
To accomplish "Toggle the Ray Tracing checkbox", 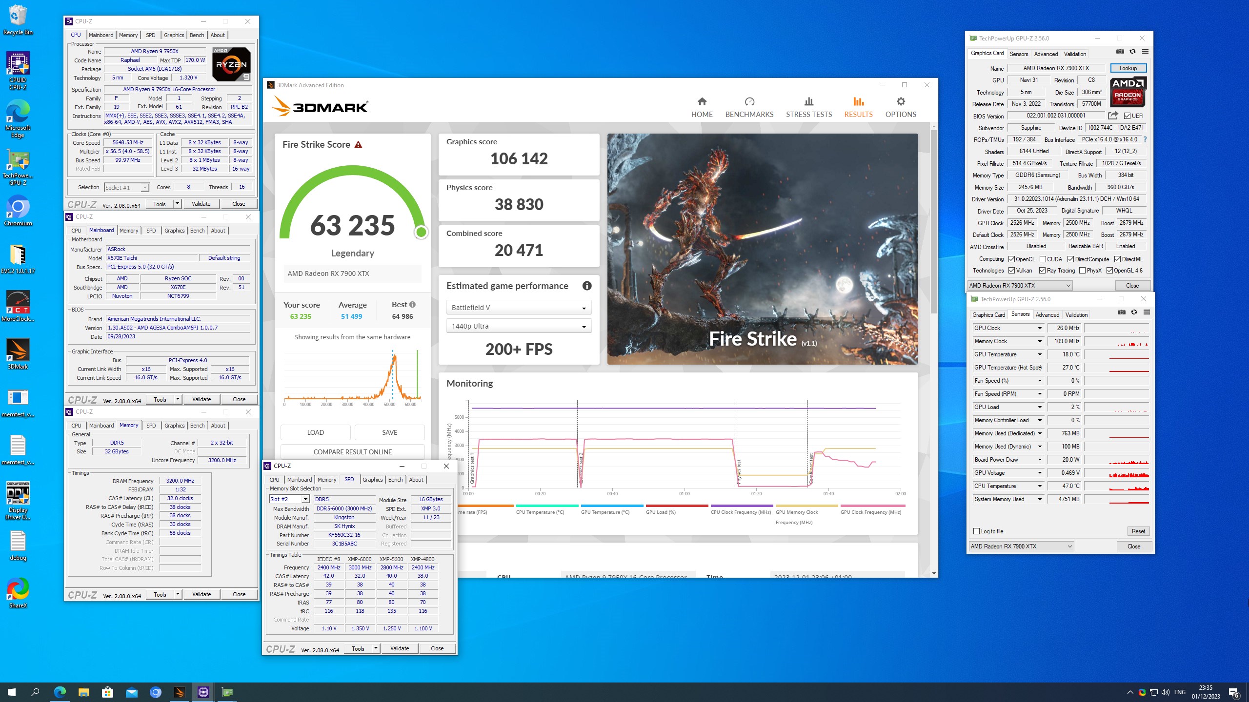I will pyautogui.click(x=1042, y=271).
